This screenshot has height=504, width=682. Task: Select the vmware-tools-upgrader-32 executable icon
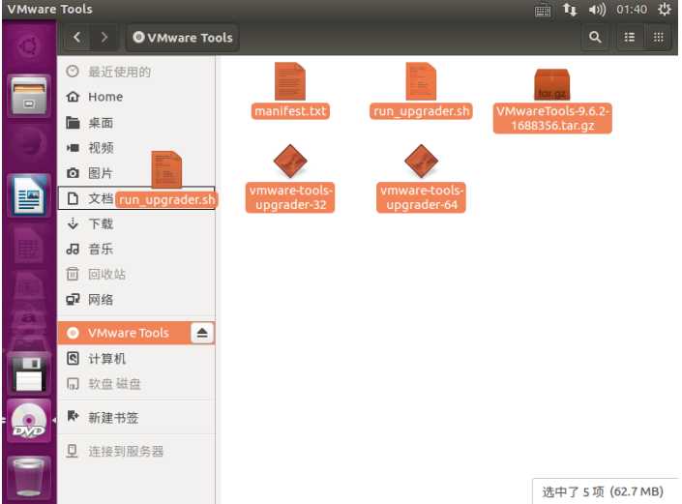[x=290, y=161]
